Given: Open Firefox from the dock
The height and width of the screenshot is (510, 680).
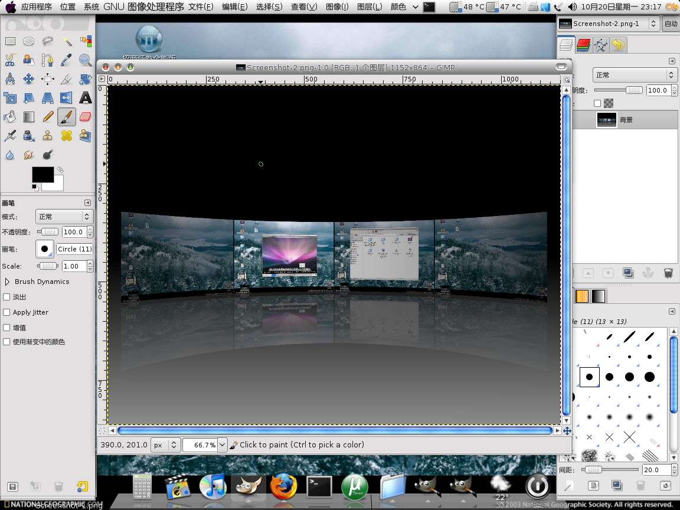Looking at the screenshot, I should pyautogui.click(x=283, y=486).
